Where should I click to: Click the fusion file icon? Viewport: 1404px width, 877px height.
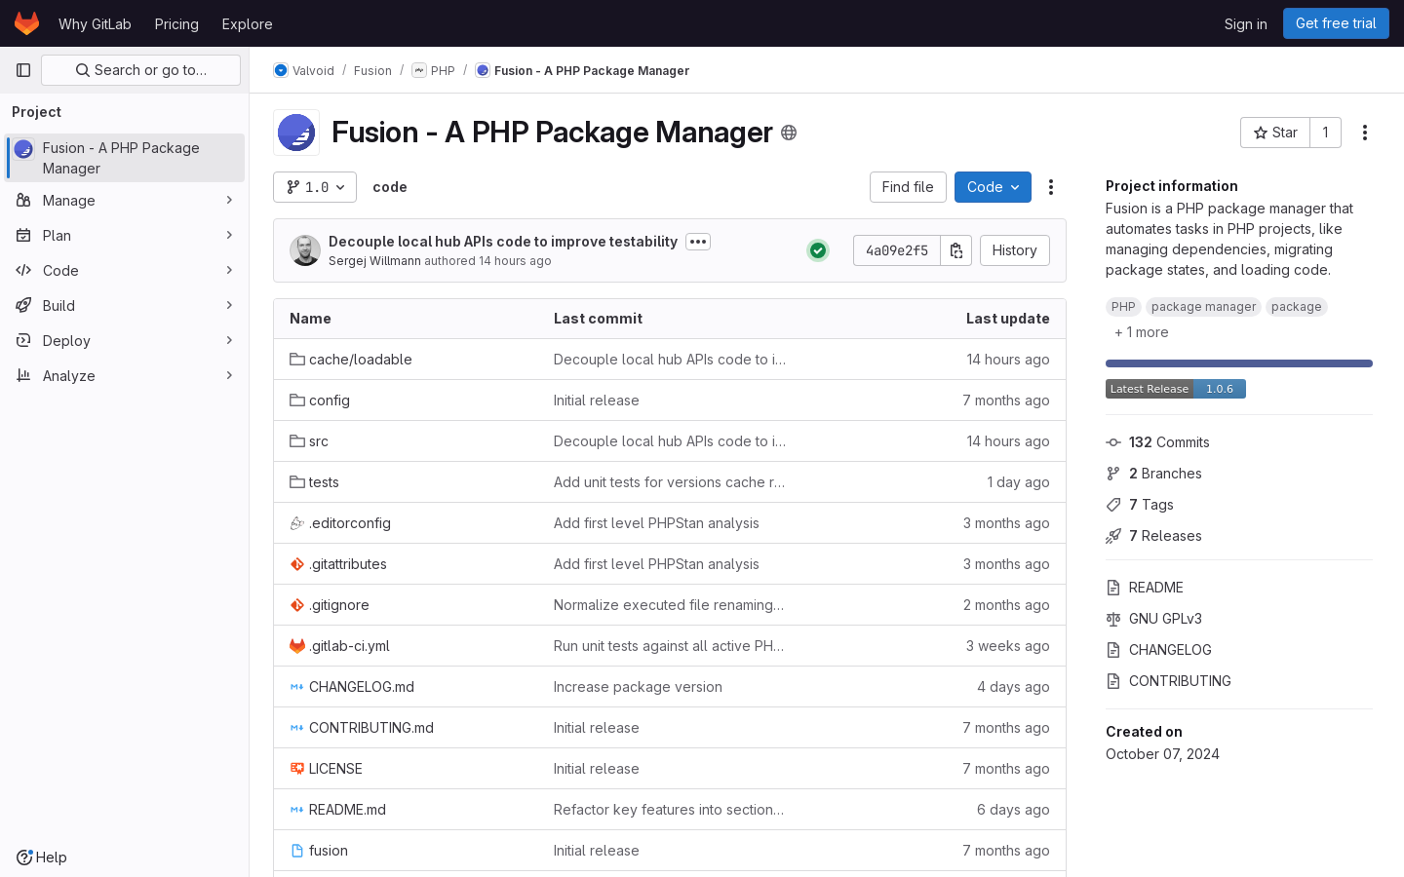(x=297, y=851)
